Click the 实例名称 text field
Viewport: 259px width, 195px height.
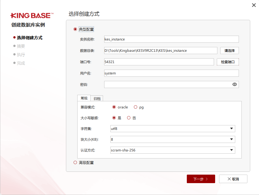tap(171, 39)
